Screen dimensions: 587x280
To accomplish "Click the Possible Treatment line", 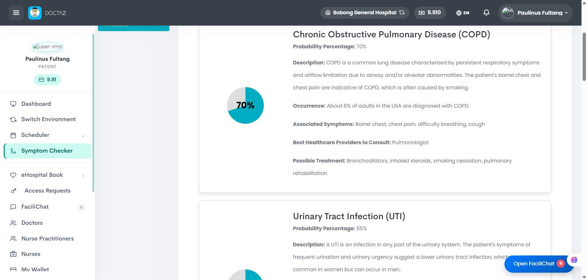I will (402, 167).
